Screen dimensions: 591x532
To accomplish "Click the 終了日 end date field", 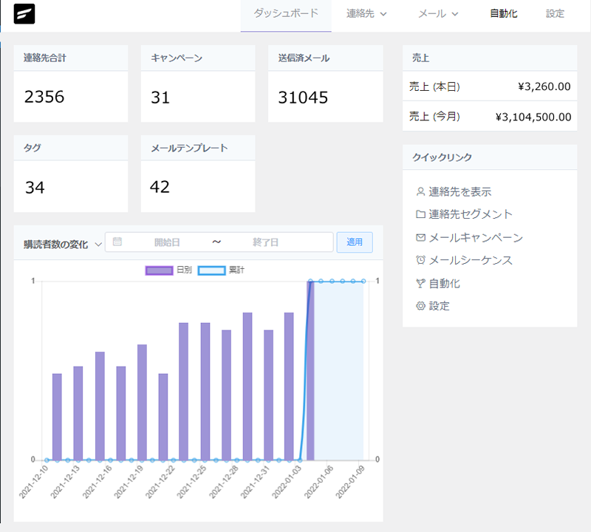I will (x=266, y=242).
